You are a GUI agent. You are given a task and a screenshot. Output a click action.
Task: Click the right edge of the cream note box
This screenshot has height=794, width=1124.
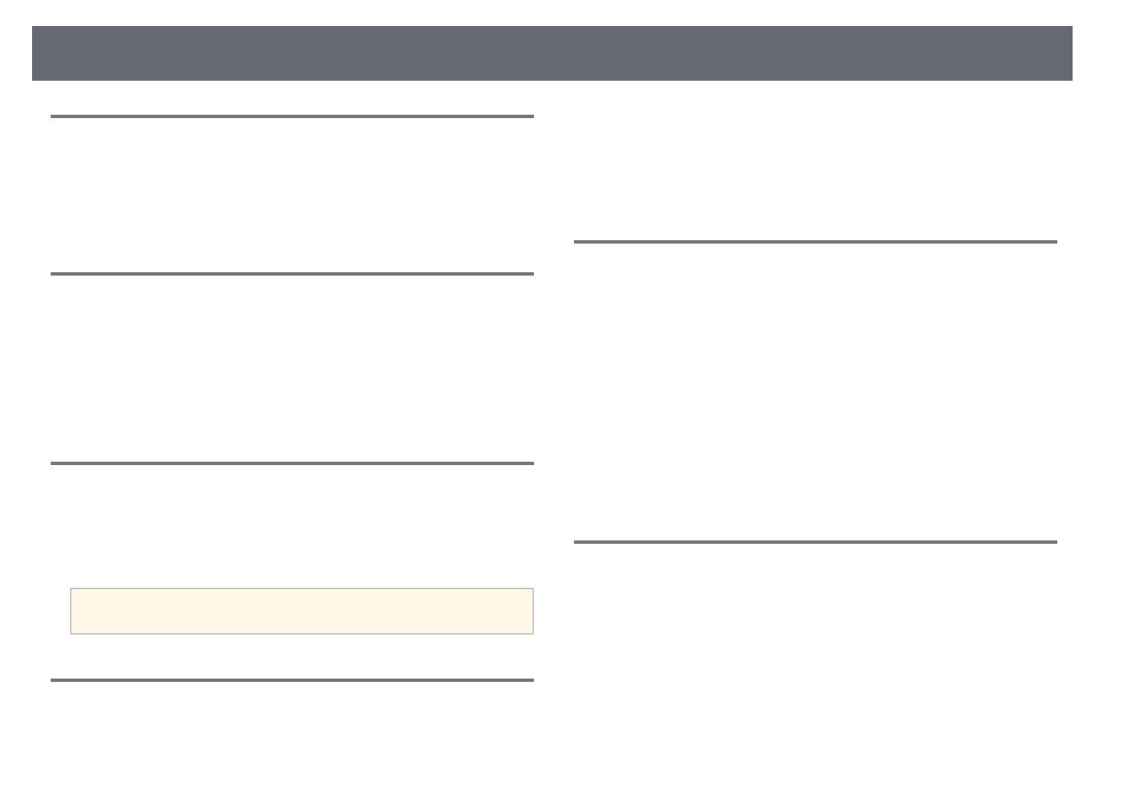tap(533, 611)
